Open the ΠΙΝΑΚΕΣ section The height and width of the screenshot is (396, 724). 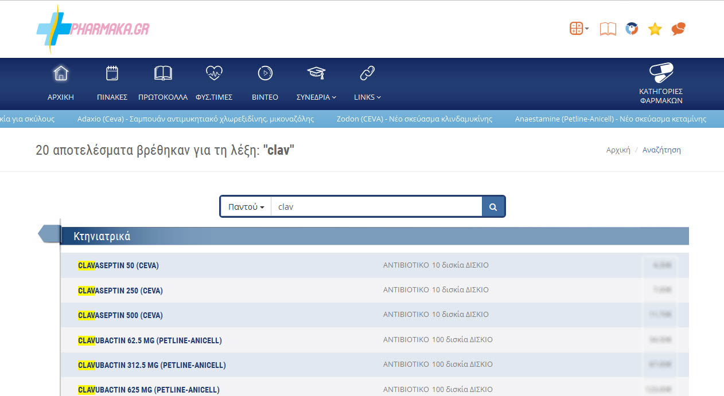tap(112, 84)
